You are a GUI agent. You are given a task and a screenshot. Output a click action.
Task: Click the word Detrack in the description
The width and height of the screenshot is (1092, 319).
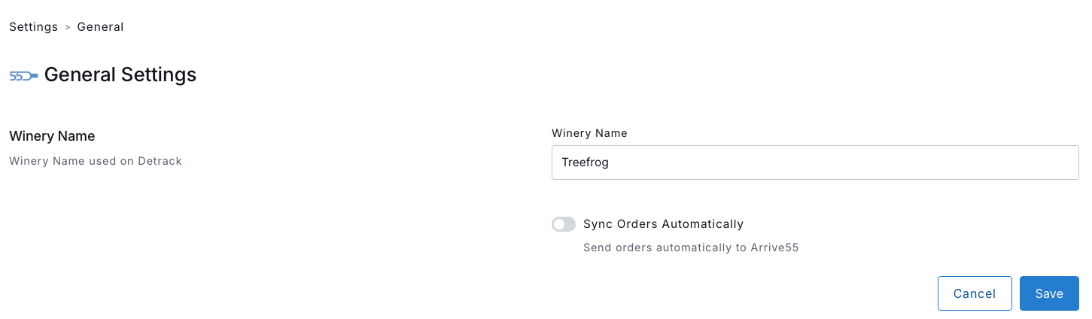(160, 161)
